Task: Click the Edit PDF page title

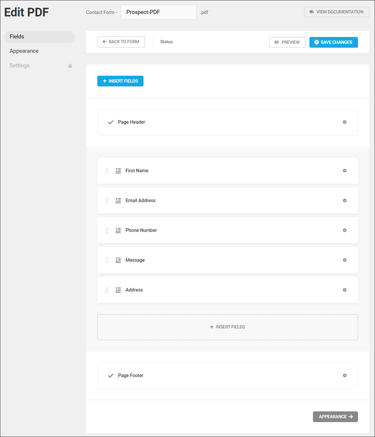Action: click(x=27, y=12)
